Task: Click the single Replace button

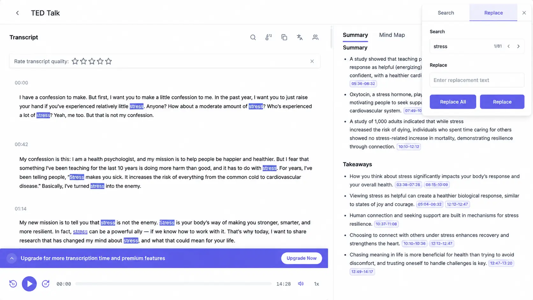Action: pos(502,102)
